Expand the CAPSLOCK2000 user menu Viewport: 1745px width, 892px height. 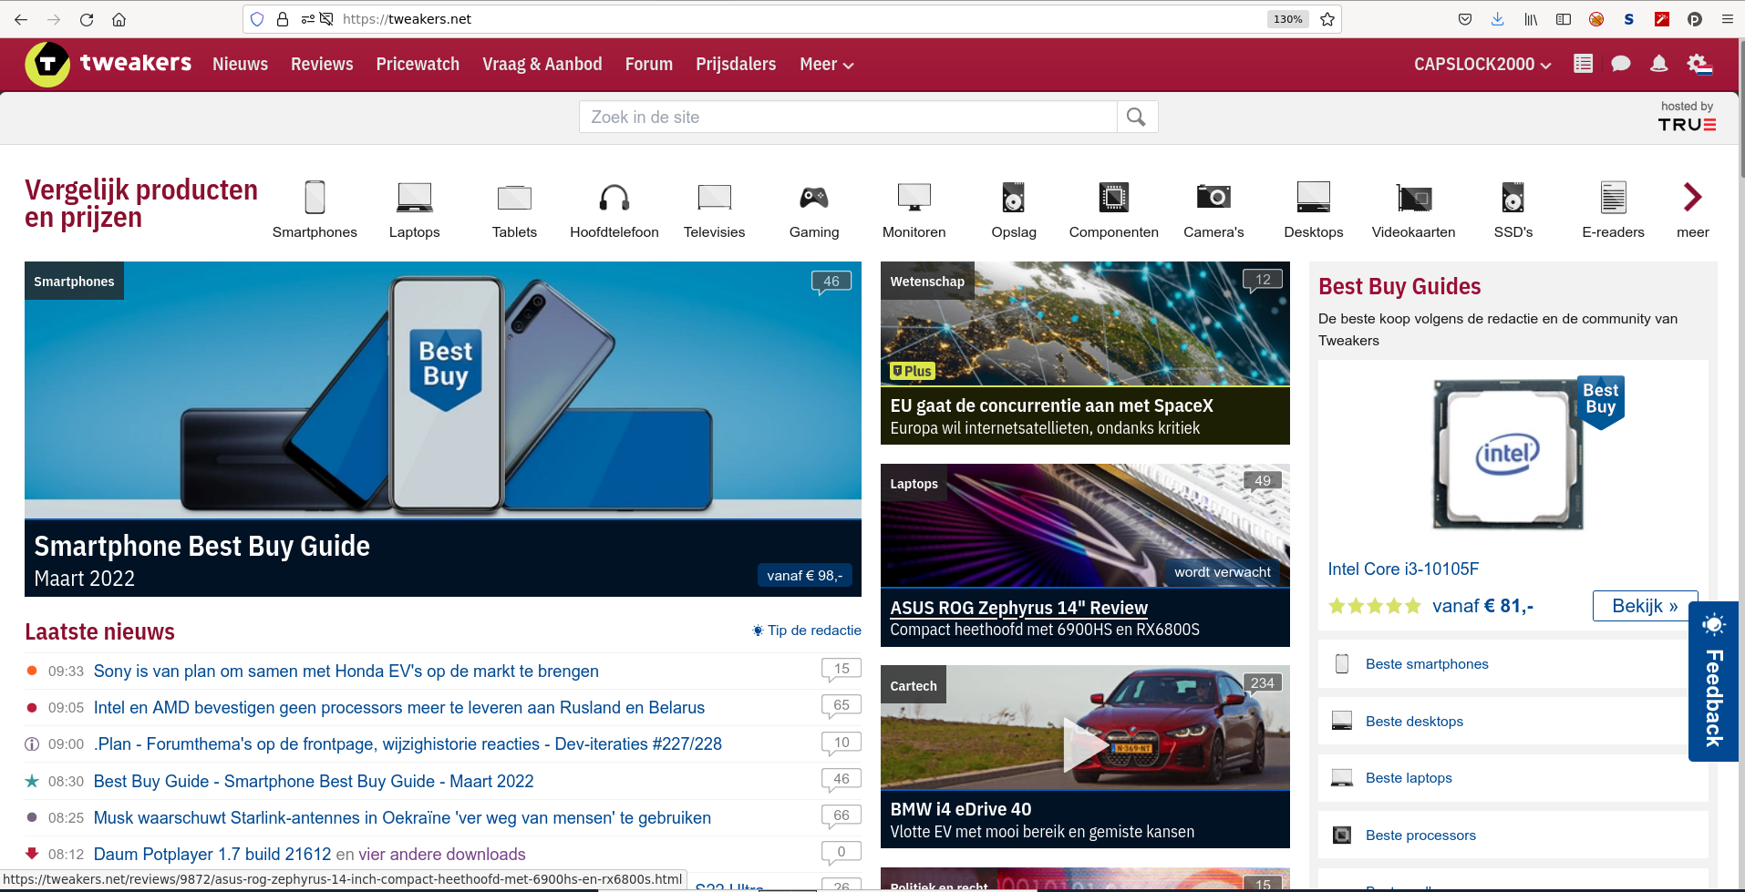pyautogui.click(x=1482, y=64)
